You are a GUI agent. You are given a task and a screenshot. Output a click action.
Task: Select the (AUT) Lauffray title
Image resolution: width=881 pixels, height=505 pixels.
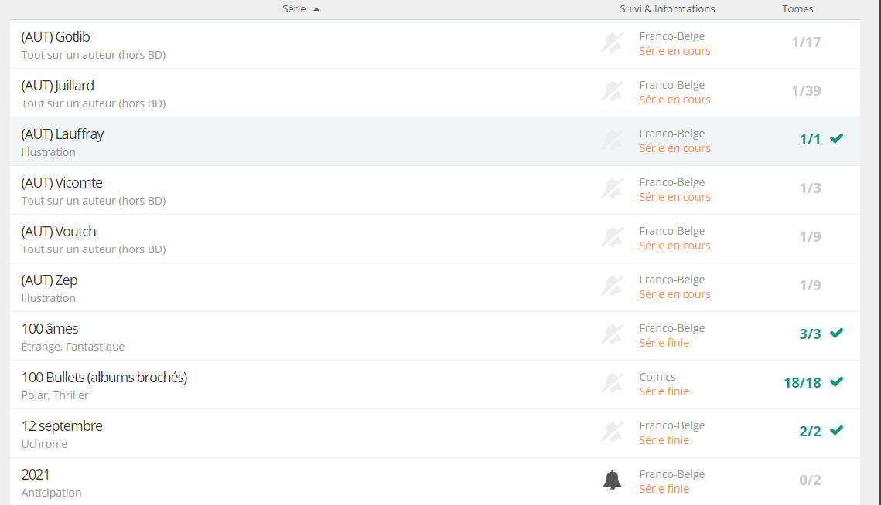pos(63,134)
